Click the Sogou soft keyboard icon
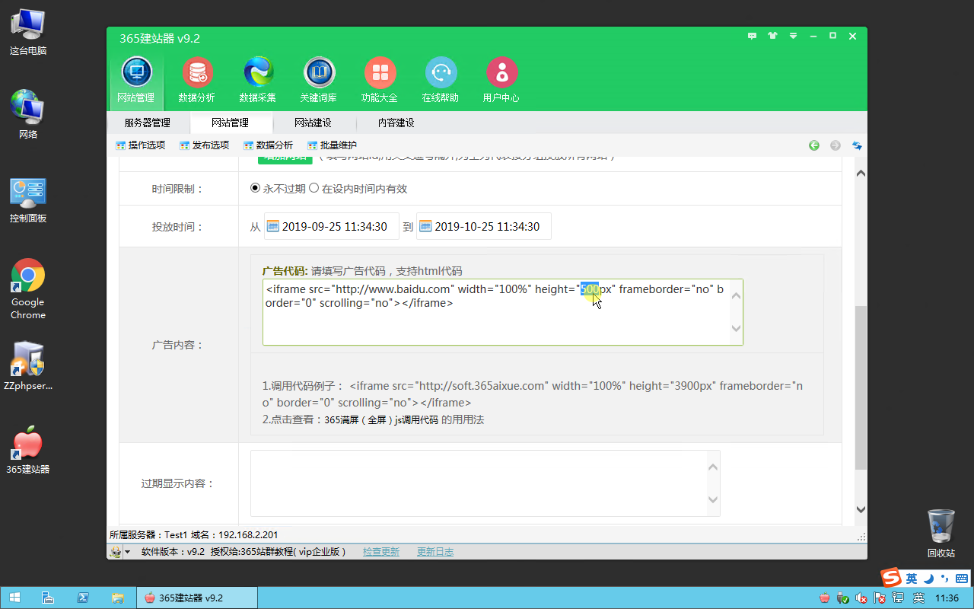 tap(962, 579)
